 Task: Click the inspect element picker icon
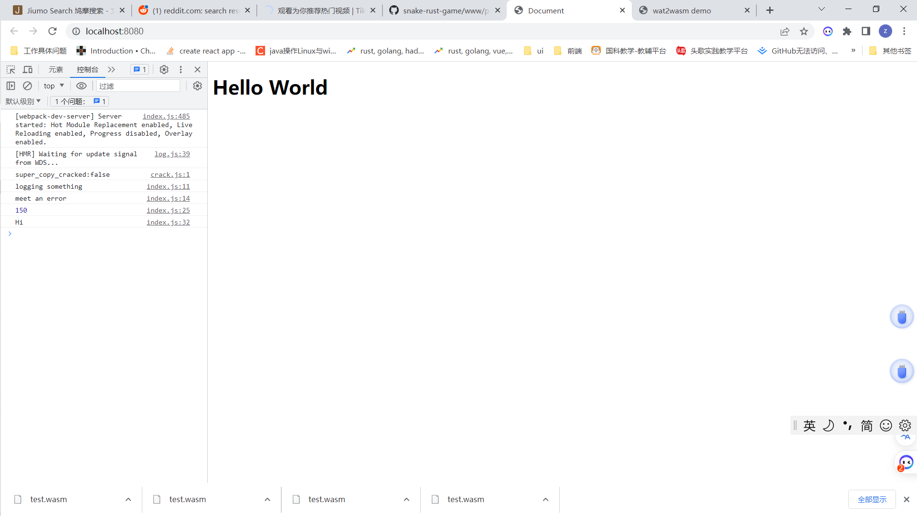click(11, 70)
